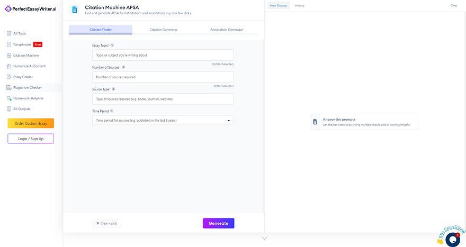Click the Number of Sources input field

click(163, 77)
